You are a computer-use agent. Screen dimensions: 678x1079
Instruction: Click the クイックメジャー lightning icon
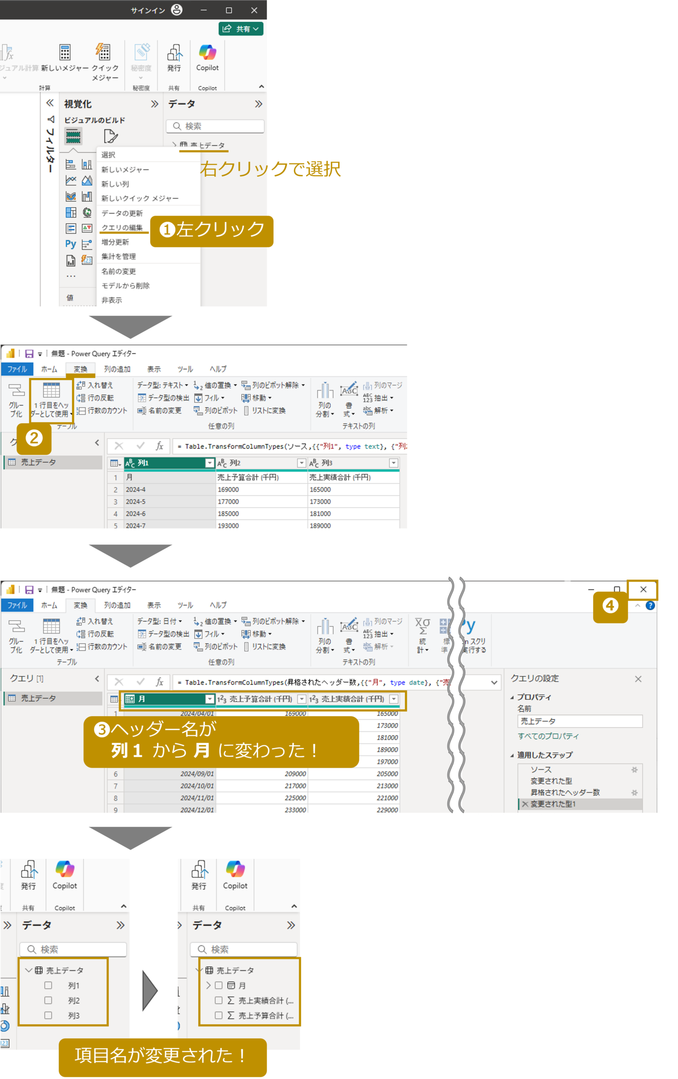(103, 52)
